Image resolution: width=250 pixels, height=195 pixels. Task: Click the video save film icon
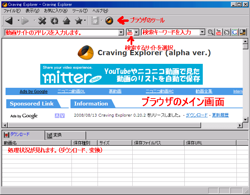click(x=95, y=21)
